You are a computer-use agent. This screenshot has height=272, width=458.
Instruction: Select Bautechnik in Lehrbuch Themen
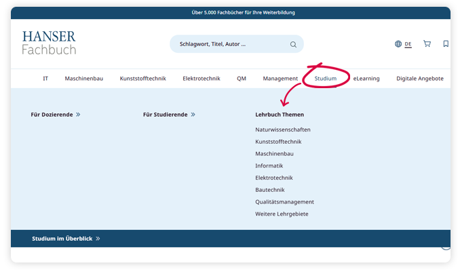[270, 190]
